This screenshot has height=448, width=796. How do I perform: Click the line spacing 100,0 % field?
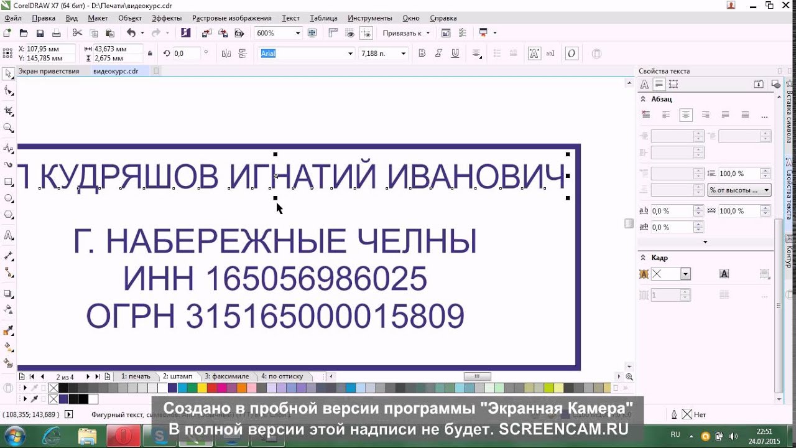[739, 174]
